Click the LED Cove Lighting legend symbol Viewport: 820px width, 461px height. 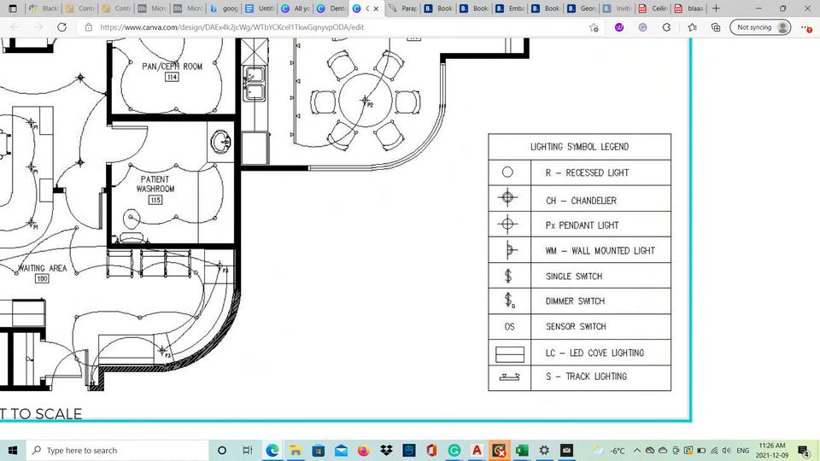coord(509,354)
